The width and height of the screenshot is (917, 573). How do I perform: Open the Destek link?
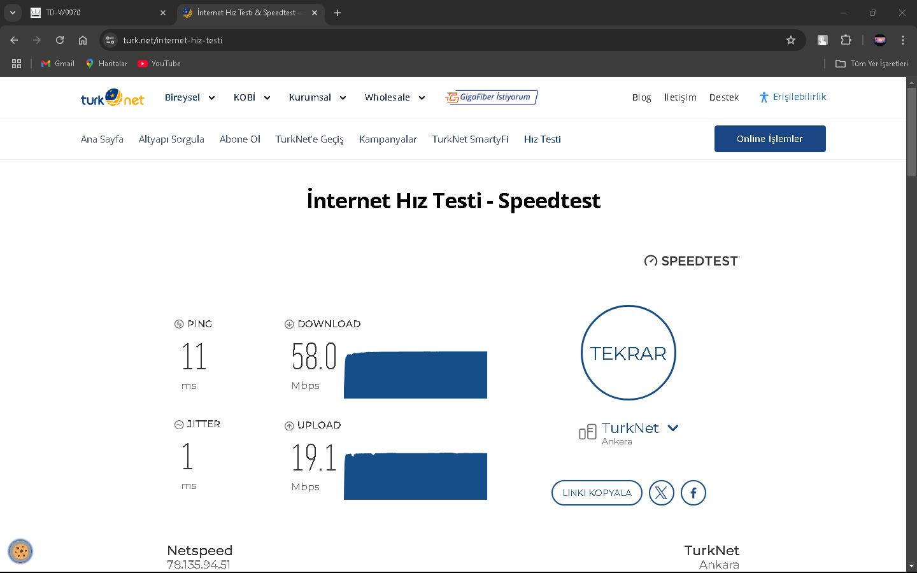(724, 97)
